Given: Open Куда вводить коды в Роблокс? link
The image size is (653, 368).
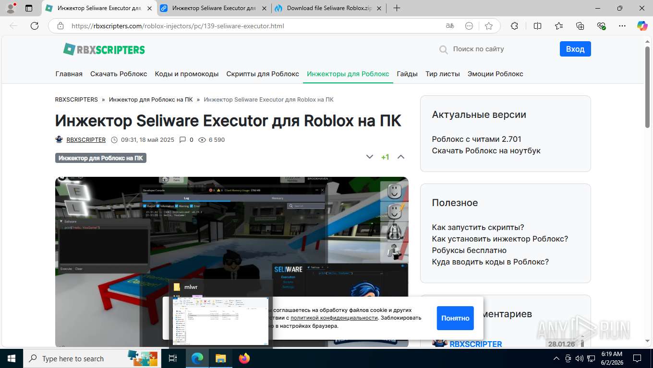Looking at the screenshot, I should 490,262.
